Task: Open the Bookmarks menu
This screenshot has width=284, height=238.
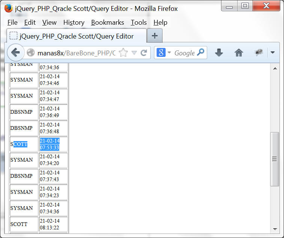Action: (x=108, y=22)
